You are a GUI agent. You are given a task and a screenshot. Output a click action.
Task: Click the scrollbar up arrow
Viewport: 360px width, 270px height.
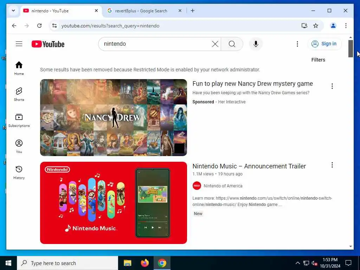[351, 37]
